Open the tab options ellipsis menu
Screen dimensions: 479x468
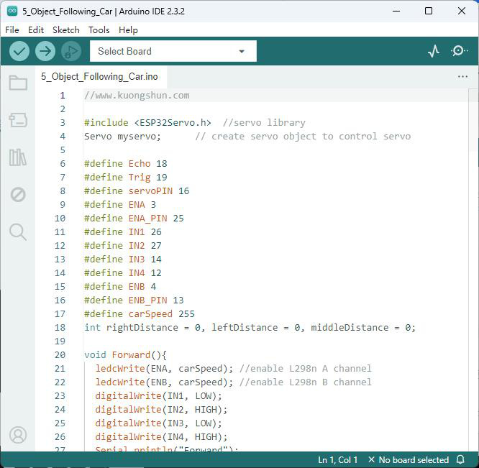click(x=462, y=77)
